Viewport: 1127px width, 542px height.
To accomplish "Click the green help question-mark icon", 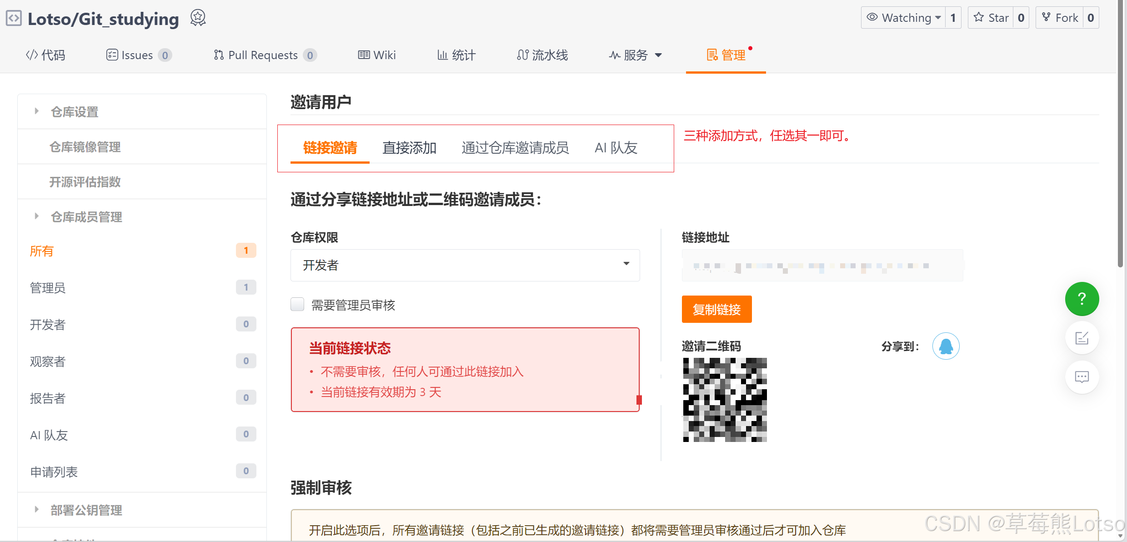I will coord(1082,299).
